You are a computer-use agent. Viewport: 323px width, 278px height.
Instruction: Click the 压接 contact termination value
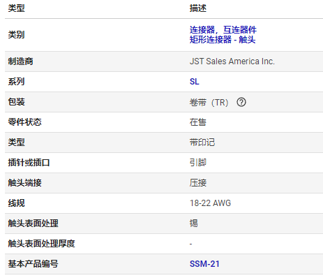pos(198,183)
